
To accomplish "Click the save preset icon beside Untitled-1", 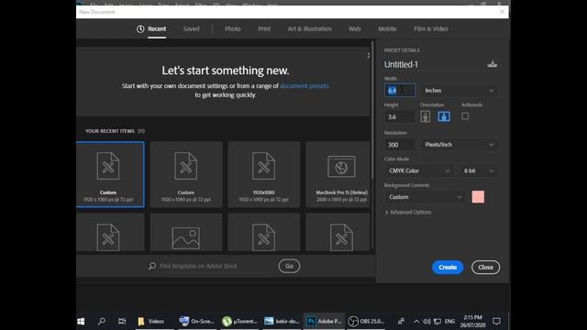I will click(493, 64).
